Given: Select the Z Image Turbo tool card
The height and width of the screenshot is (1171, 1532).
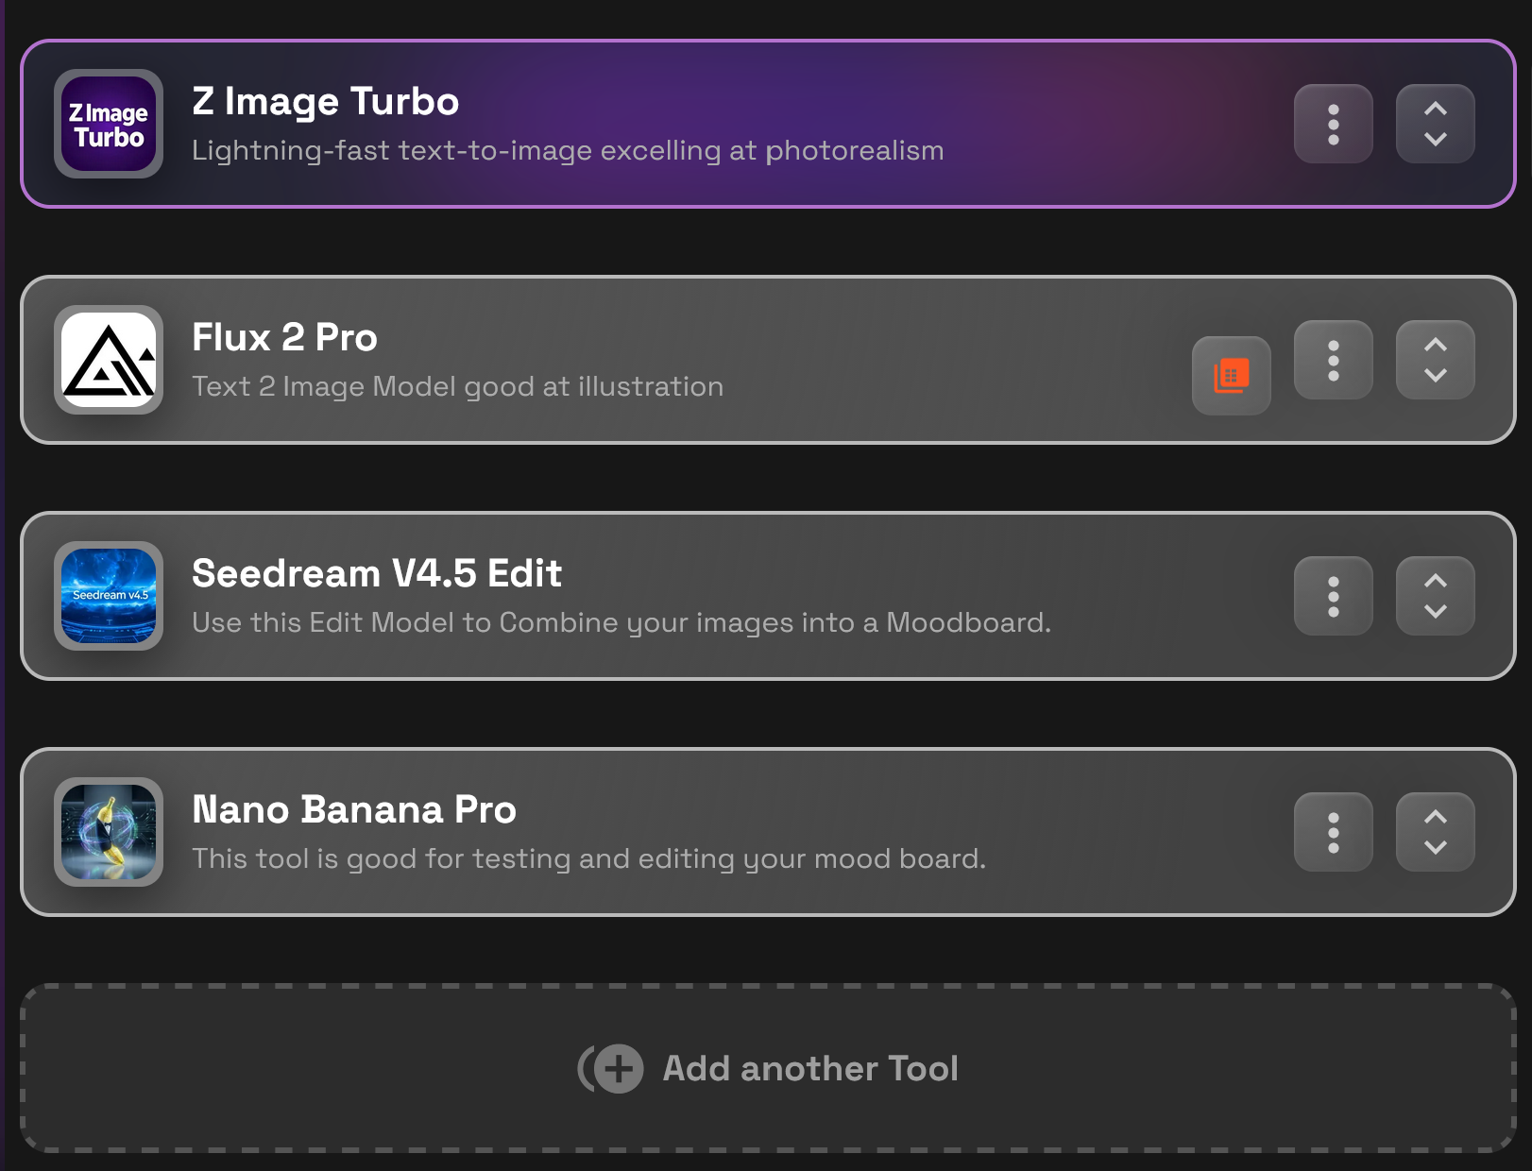Looking at the screenshot, I should (661, 124).
